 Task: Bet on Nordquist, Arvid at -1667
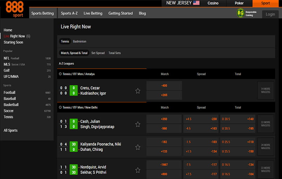click(x=164, y=165)
